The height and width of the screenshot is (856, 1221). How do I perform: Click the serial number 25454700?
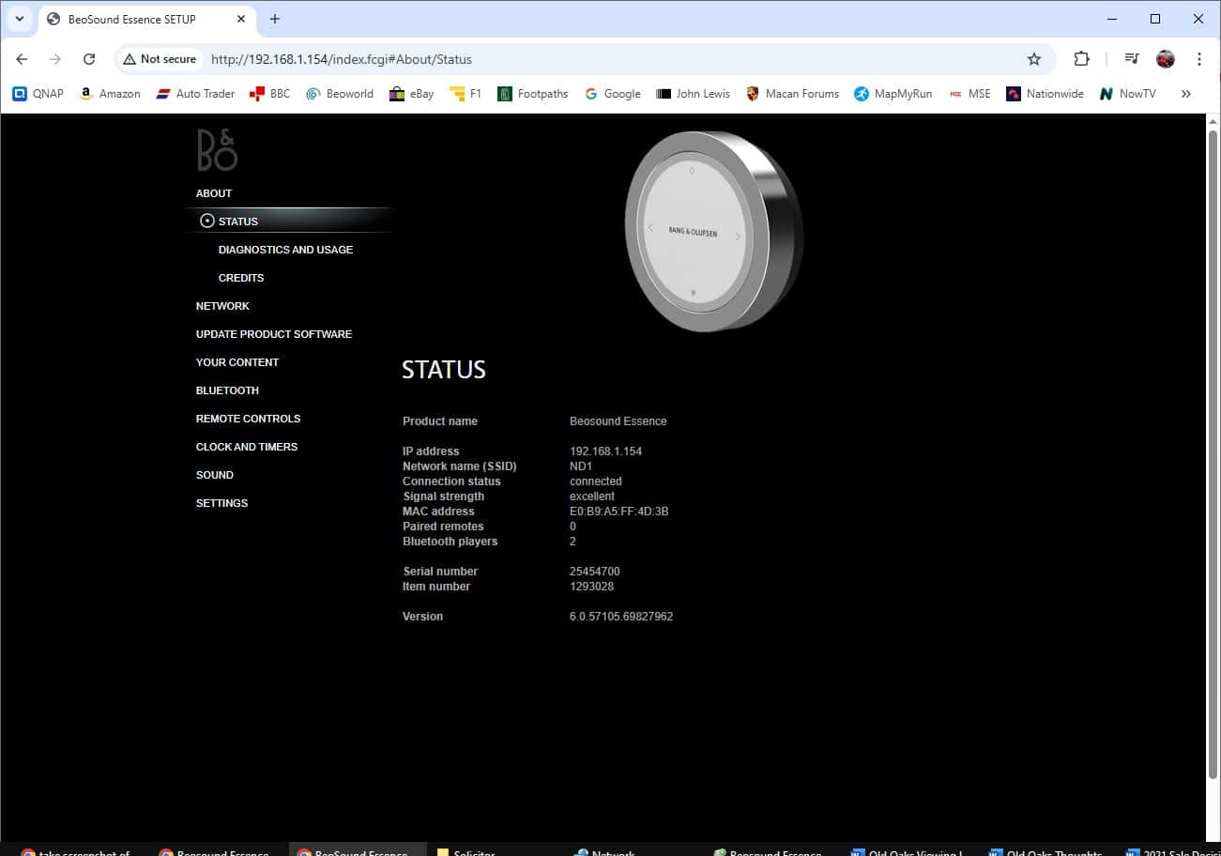tap(595, 572)
